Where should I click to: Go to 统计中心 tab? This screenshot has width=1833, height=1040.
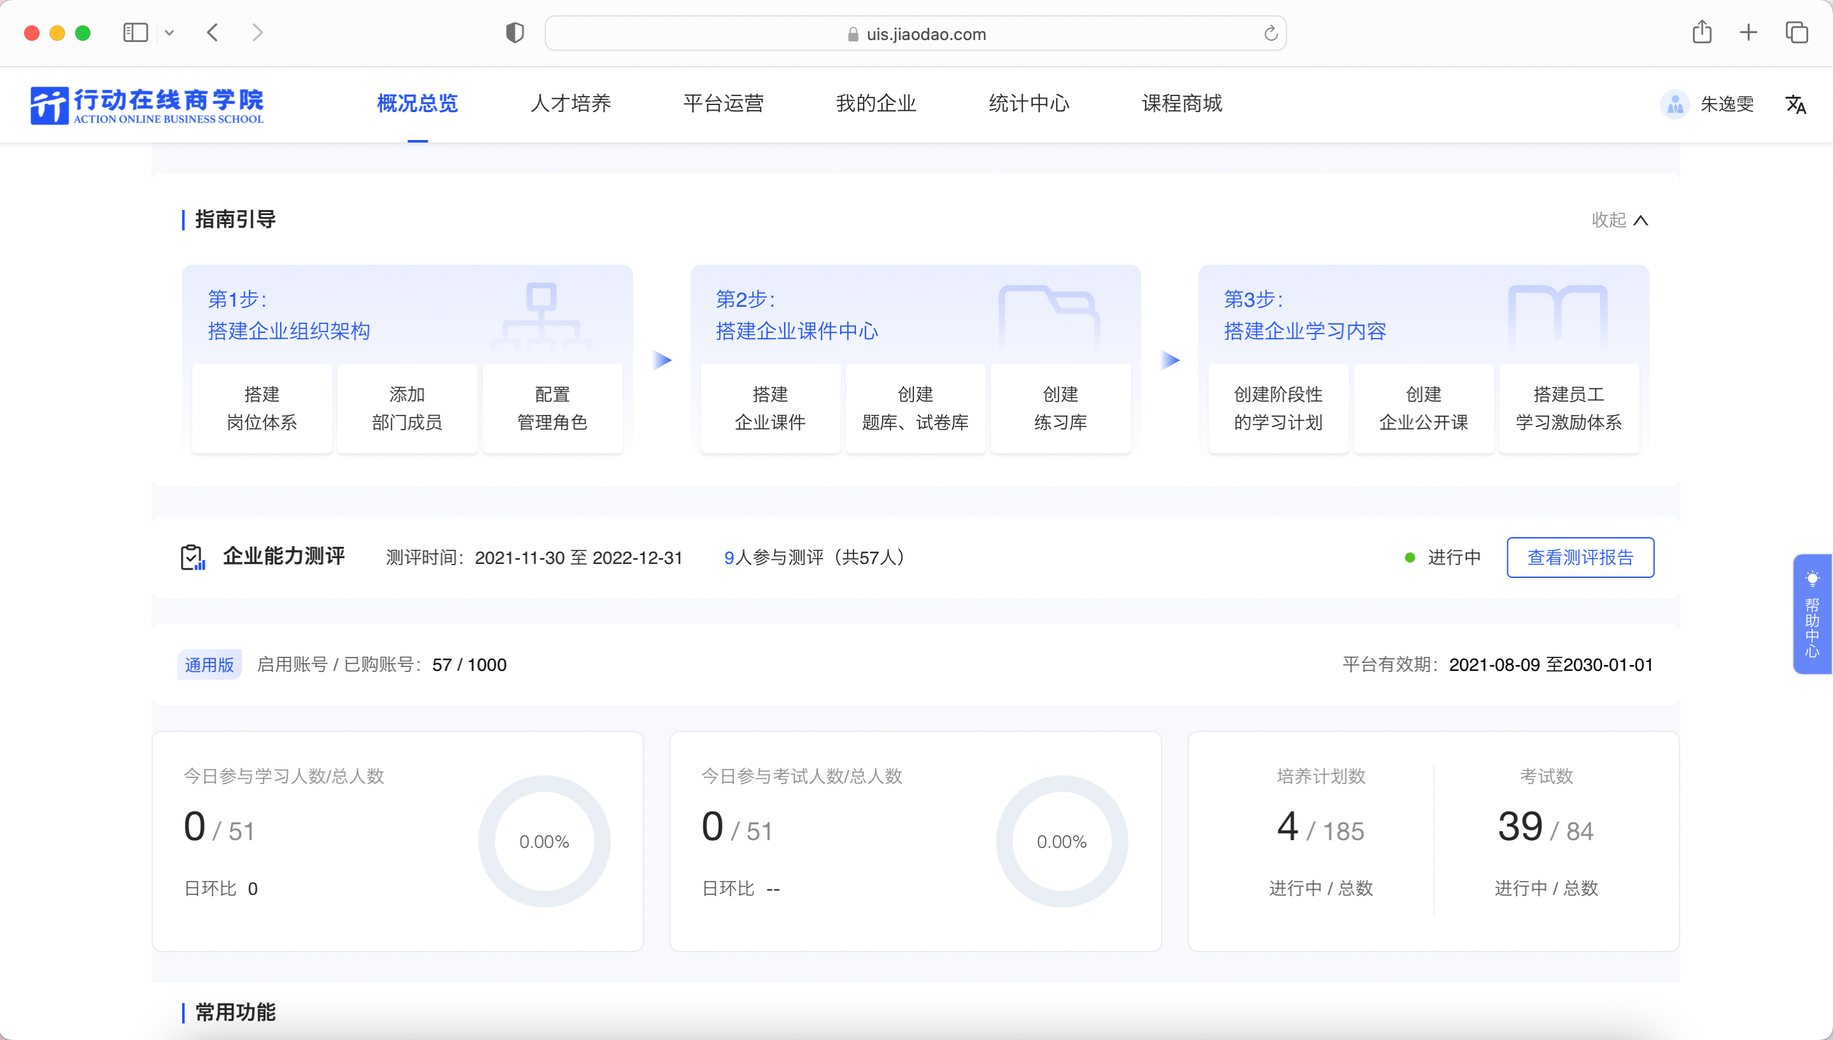pyautogui.click(x=1029, y=104)
